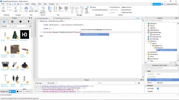Click the Toolbox search magnifier icon
The width and height of the screenshot is (179, 100).
click(27, 26)
